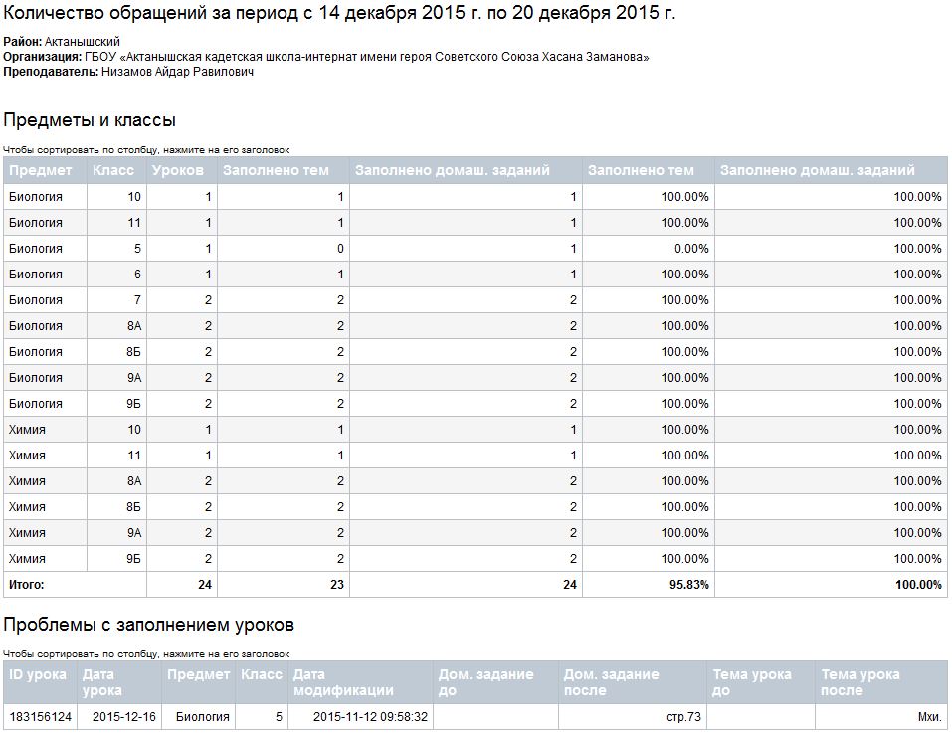Click the Тема урока после header
This screenshot has width=952, height=734.
click(x=860, y=682)
